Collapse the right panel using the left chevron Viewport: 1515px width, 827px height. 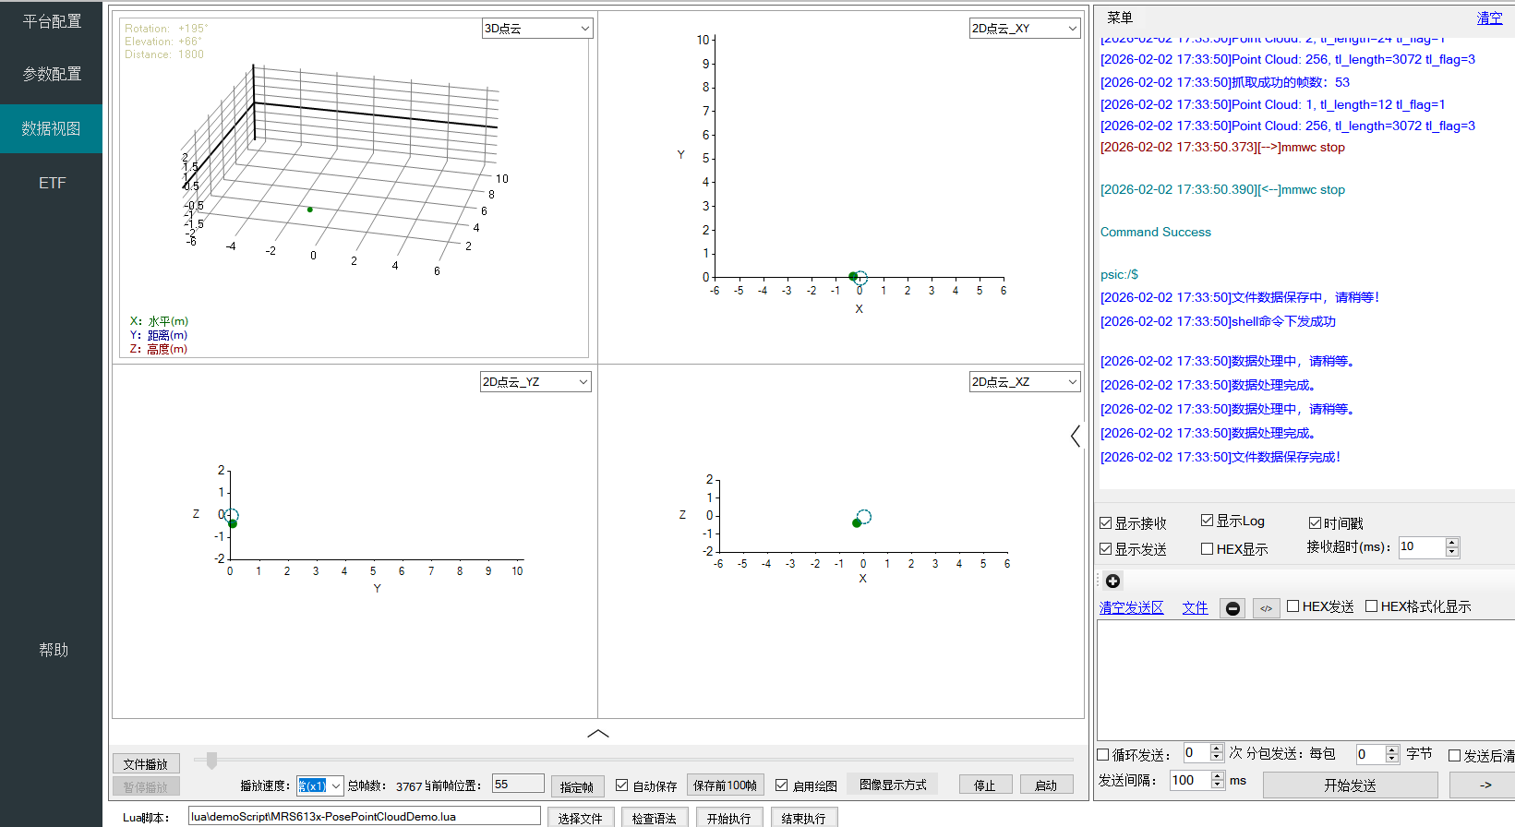pyautogui.click(x=1076, y=436)
